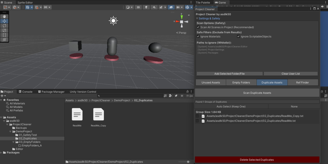Select the 01_SafetyTest folder
328x164 pixels.
[28, 135]
